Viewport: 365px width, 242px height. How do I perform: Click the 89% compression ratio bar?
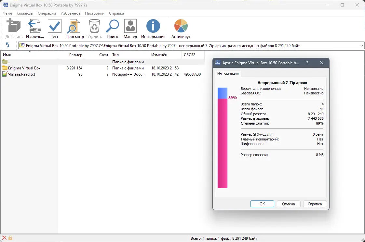click(222, 138)
